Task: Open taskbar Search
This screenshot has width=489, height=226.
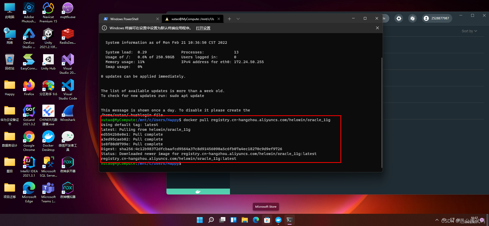Action: click(211, 220)
